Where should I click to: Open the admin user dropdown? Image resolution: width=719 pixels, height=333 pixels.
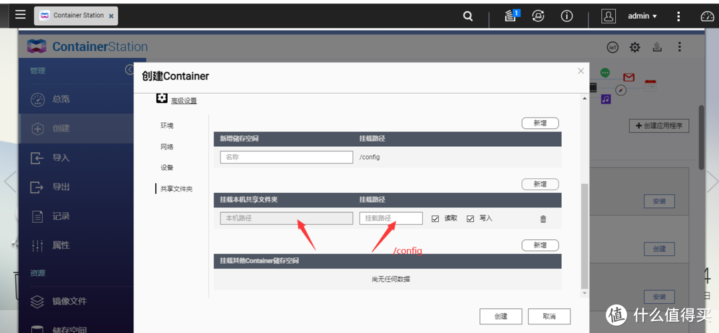point(642,16)
